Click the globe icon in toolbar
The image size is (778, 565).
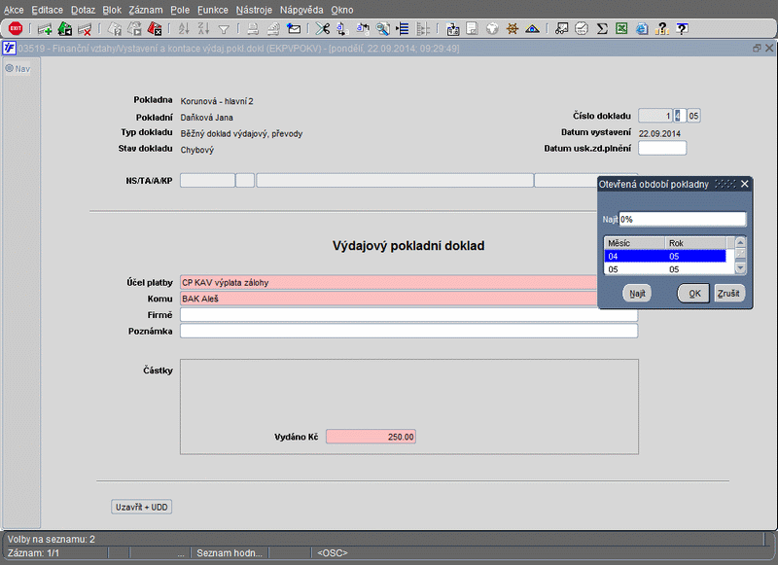click(492, 29)
